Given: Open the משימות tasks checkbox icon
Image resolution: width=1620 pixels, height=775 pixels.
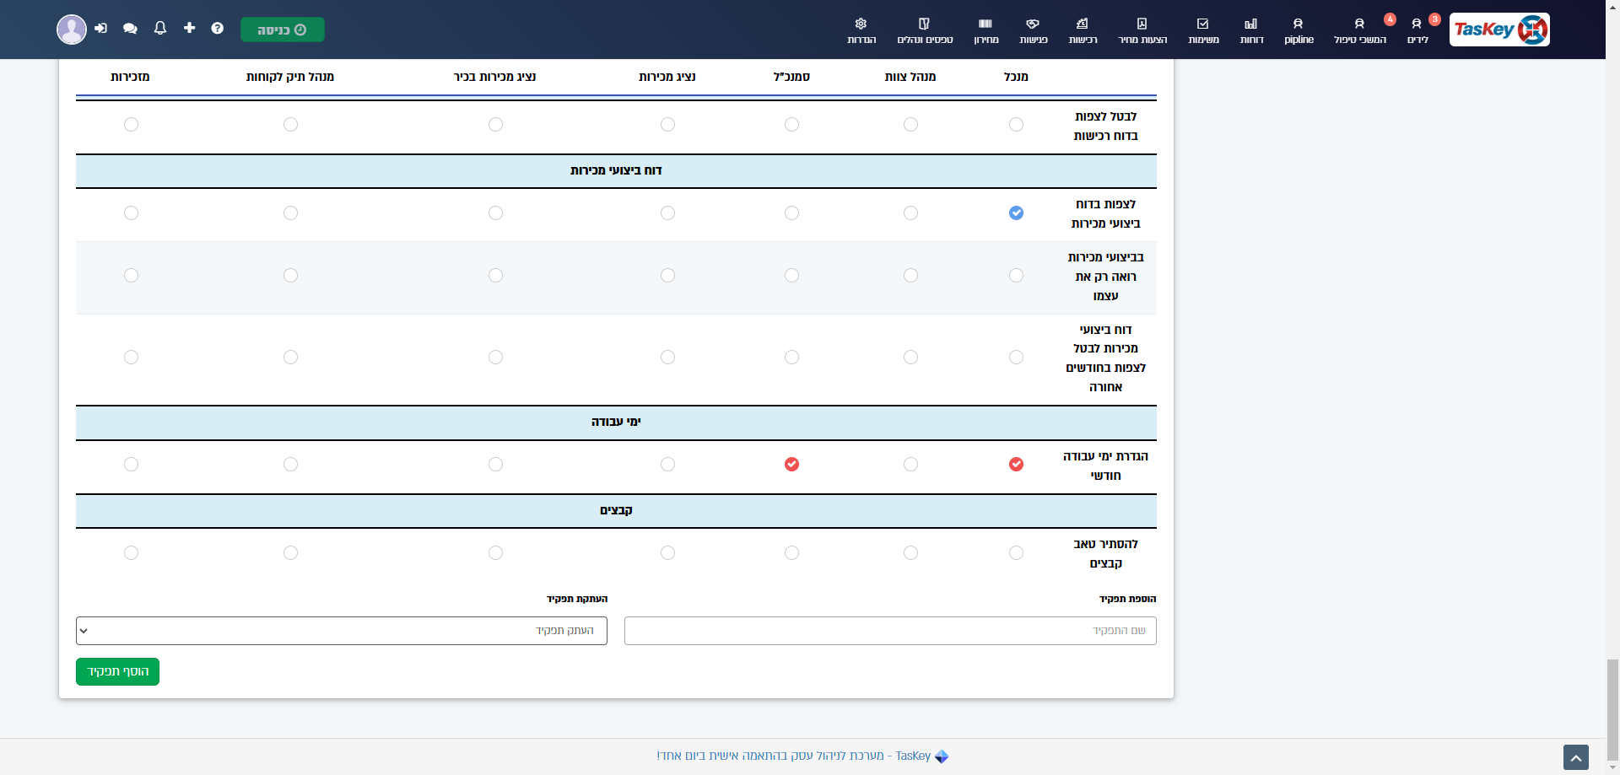Looking at the screenshot, I should point(1203,24).
